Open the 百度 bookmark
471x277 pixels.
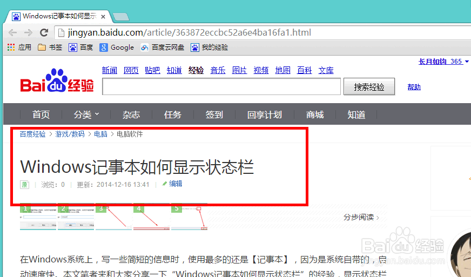tap(81, 47)
